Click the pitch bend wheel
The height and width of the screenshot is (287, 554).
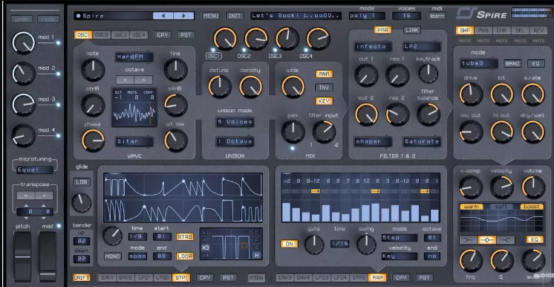pos(22,257)
